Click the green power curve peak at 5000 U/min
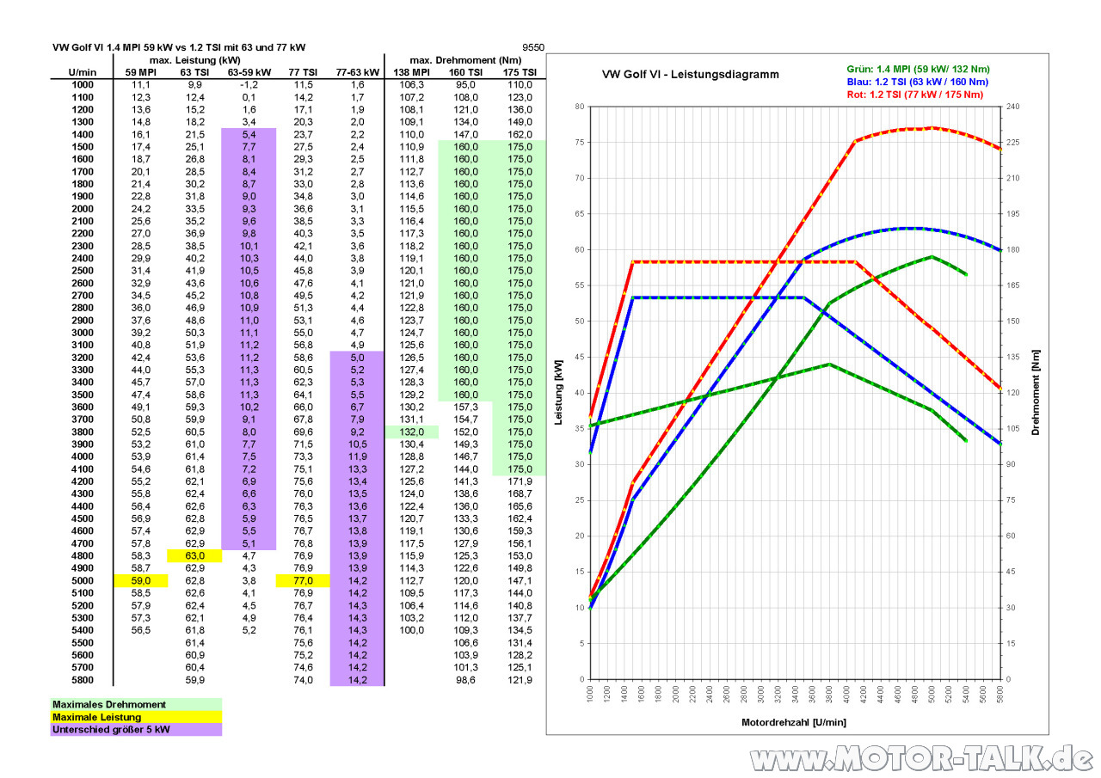 (x=932, y=256)
